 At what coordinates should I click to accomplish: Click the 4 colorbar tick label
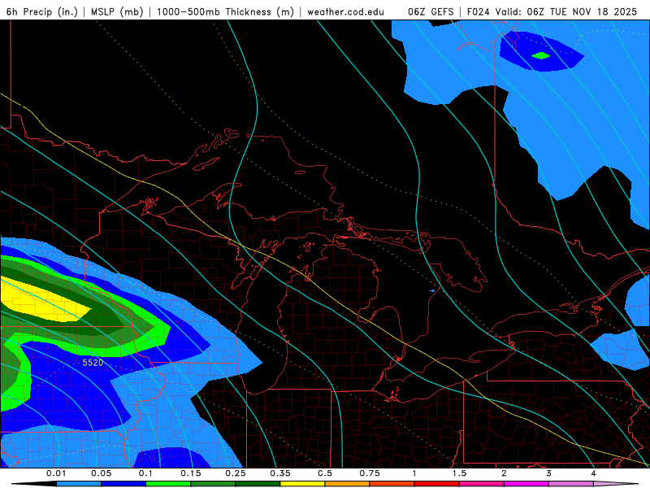[x=594, y=473]
